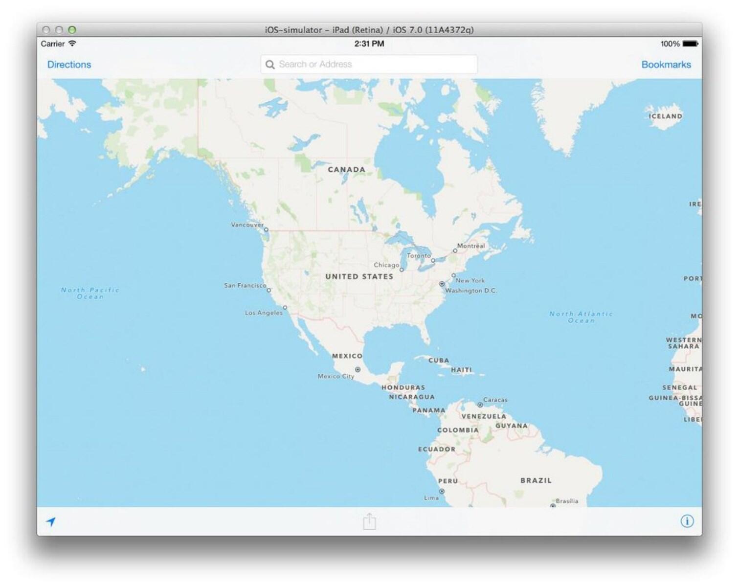739x587 pixels.
Task: Tap the NICARAGUA label
Action: (412, 397)
